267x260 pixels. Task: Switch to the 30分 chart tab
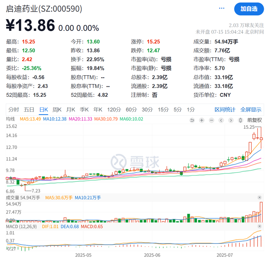tap(147, 110)
